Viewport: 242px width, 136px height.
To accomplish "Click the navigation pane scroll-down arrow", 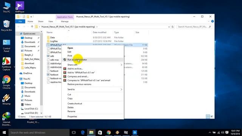I will [41, 113].
